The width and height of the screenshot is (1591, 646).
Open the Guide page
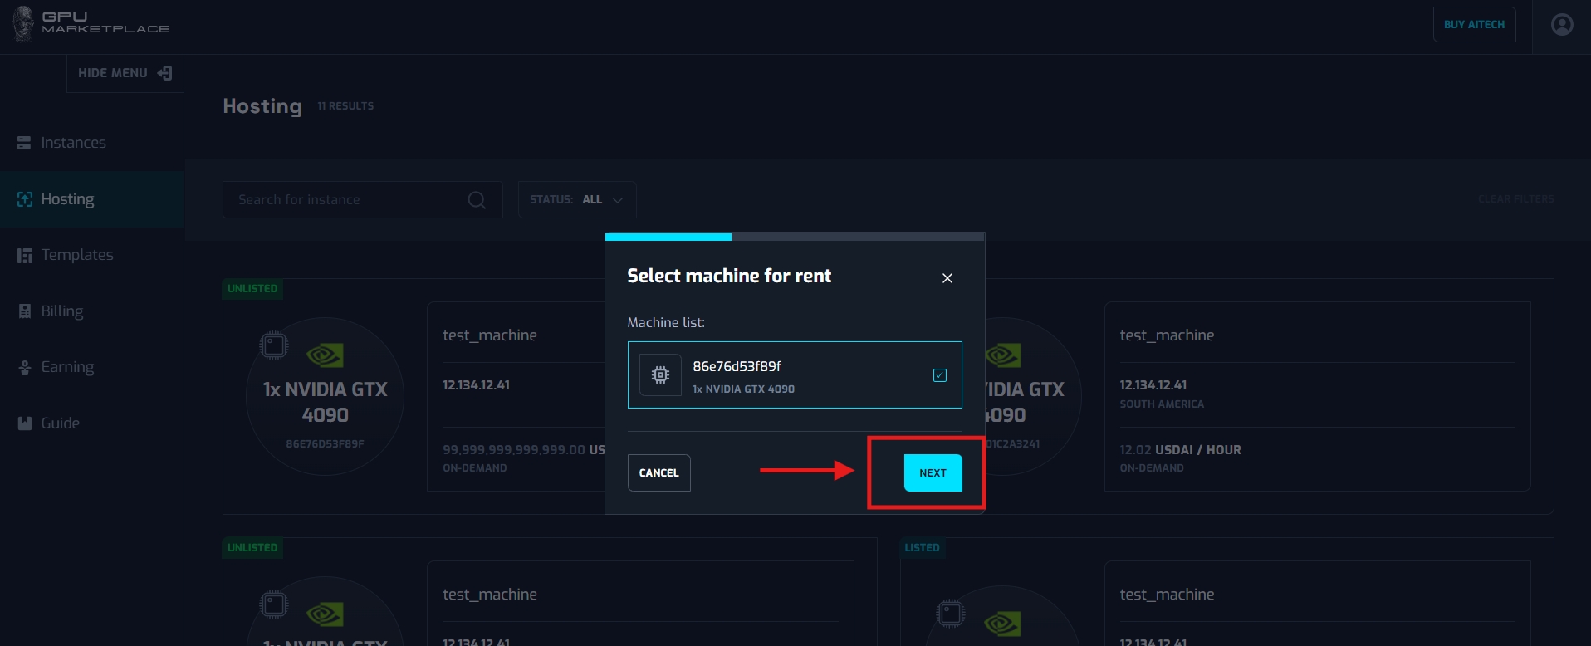click(60, 423)
